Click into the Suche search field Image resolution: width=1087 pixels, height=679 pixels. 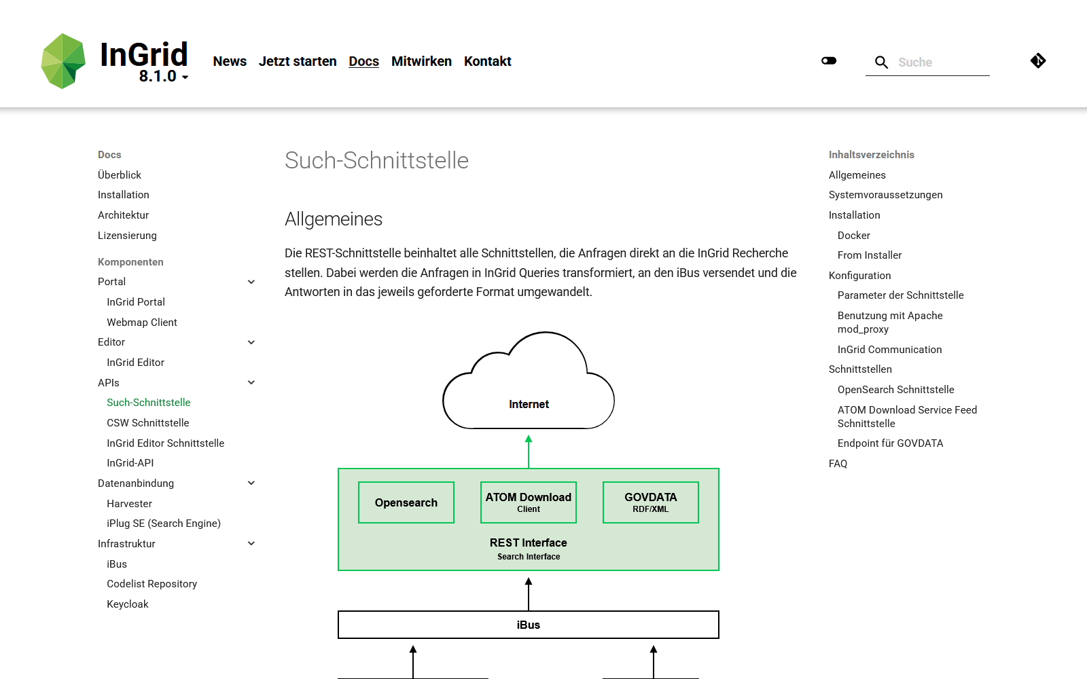click(942, 62)
